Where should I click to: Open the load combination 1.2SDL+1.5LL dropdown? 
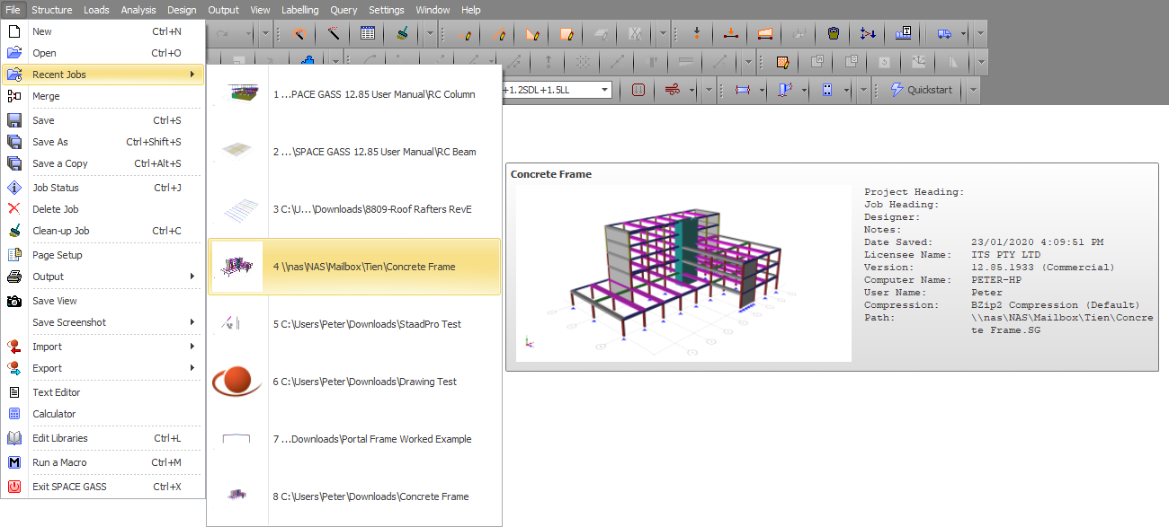tap(605, 90)
